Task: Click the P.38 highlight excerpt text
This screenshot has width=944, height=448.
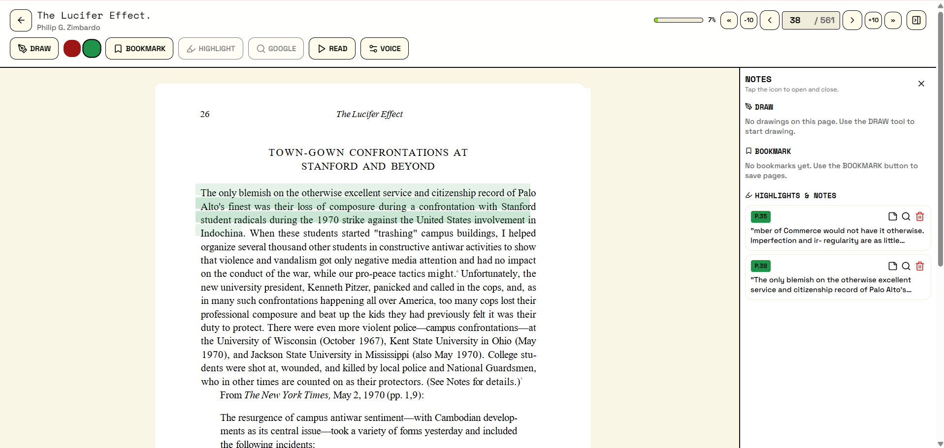Action: (x=831, y=285)
